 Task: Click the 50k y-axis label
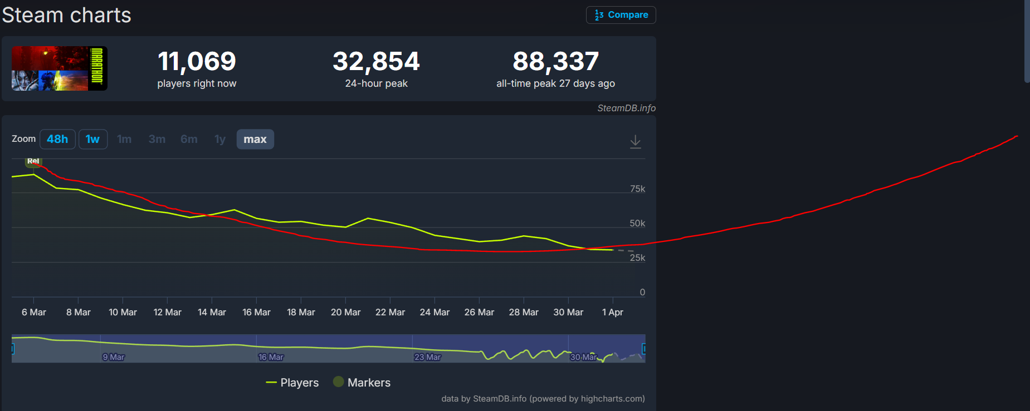(x=637, y=224)
